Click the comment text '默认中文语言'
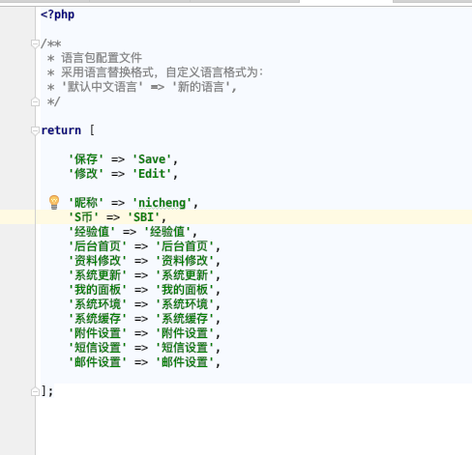472x455 pixels. point(103,87)
